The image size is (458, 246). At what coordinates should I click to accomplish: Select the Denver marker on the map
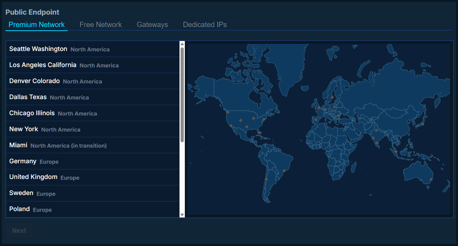(241, 121)
